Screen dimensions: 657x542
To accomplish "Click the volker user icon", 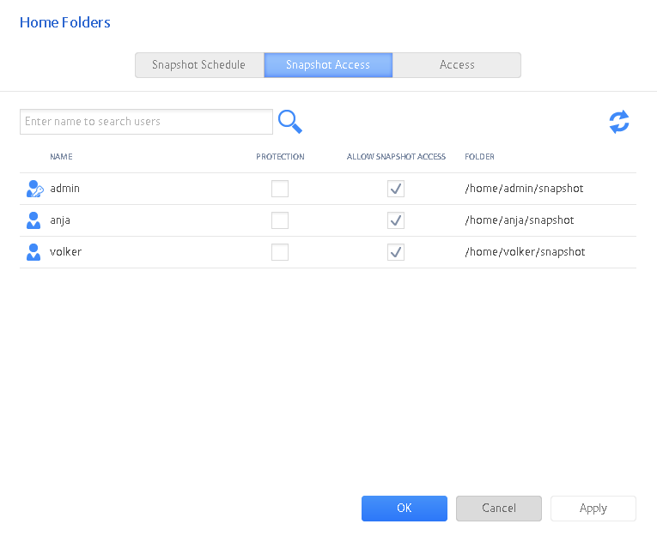I will coord(33,252).
